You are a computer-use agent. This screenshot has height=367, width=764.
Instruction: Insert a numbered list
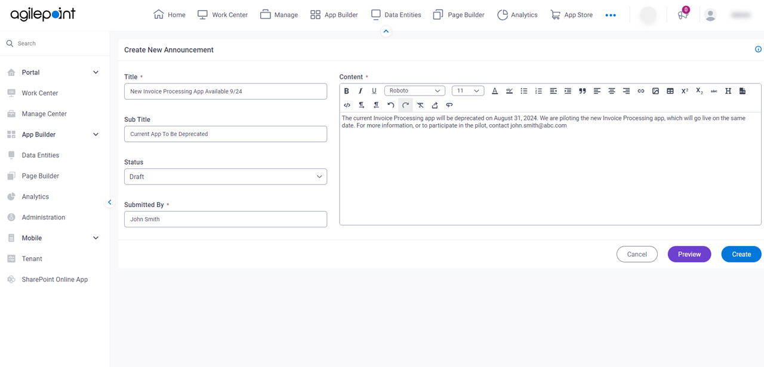tap(538, 91)
